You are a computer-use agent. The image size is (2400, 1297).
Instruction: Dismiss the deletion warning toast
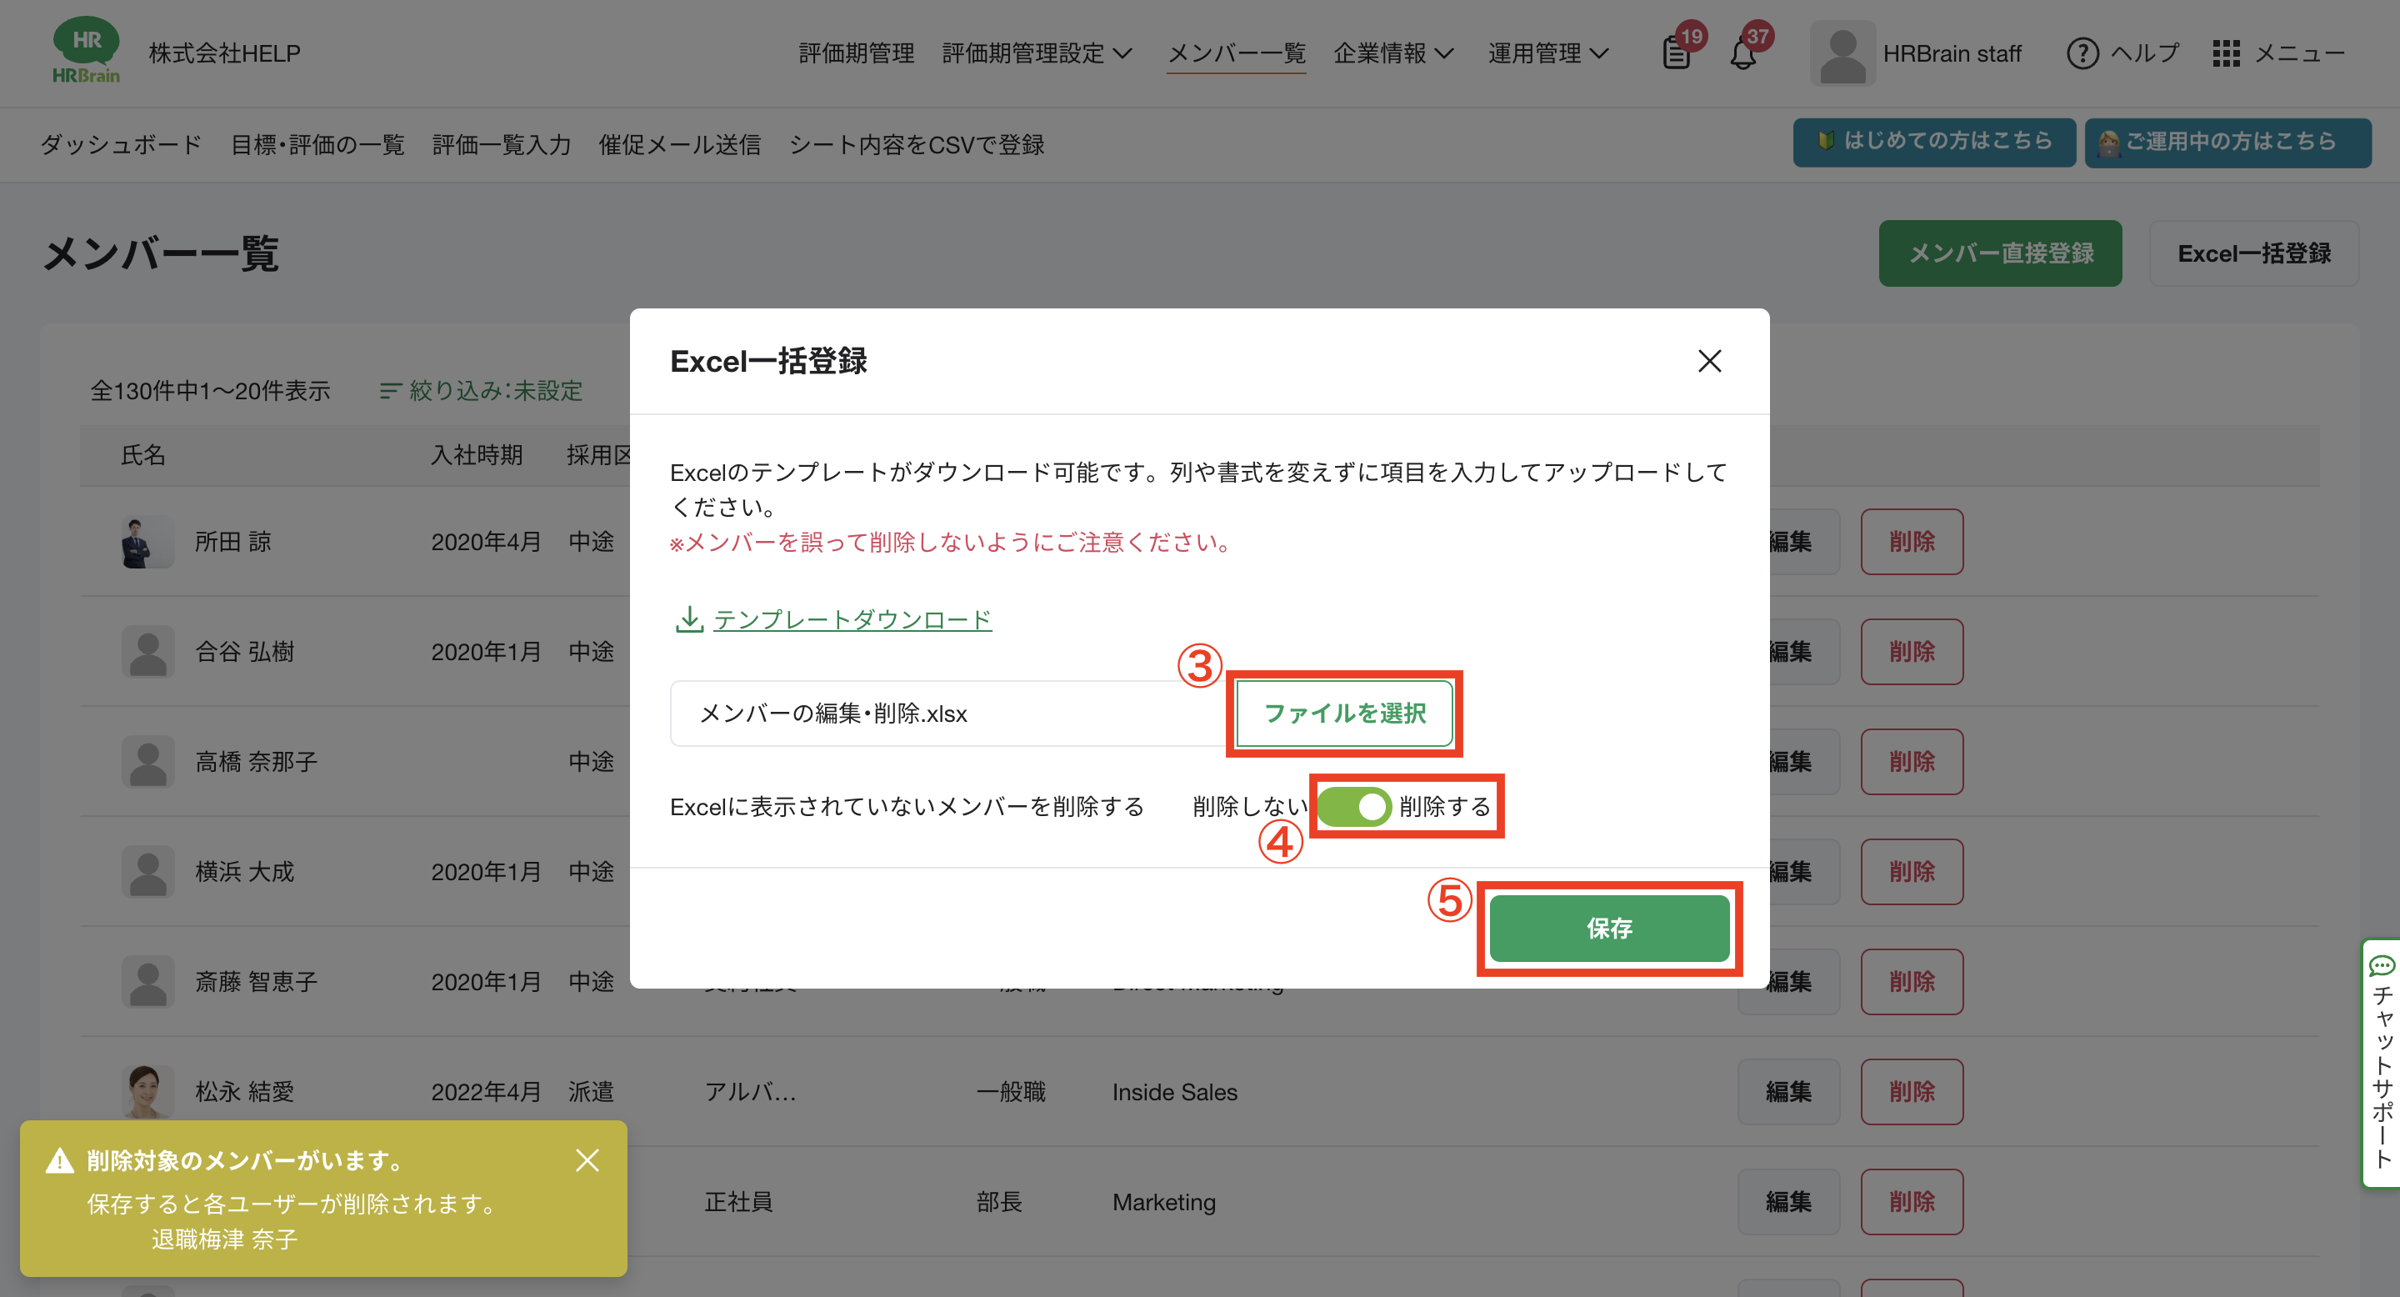pyautogui.click(x=587, y=1160)
